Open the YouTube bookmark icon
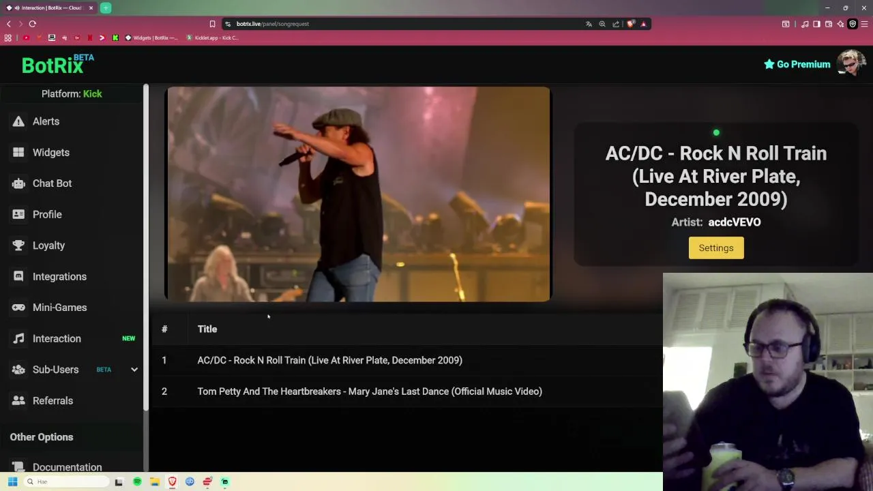 26,38
